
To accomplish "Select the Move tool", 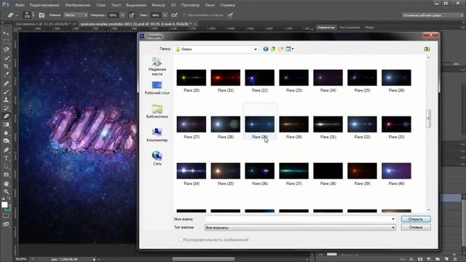I will point(7,33).
